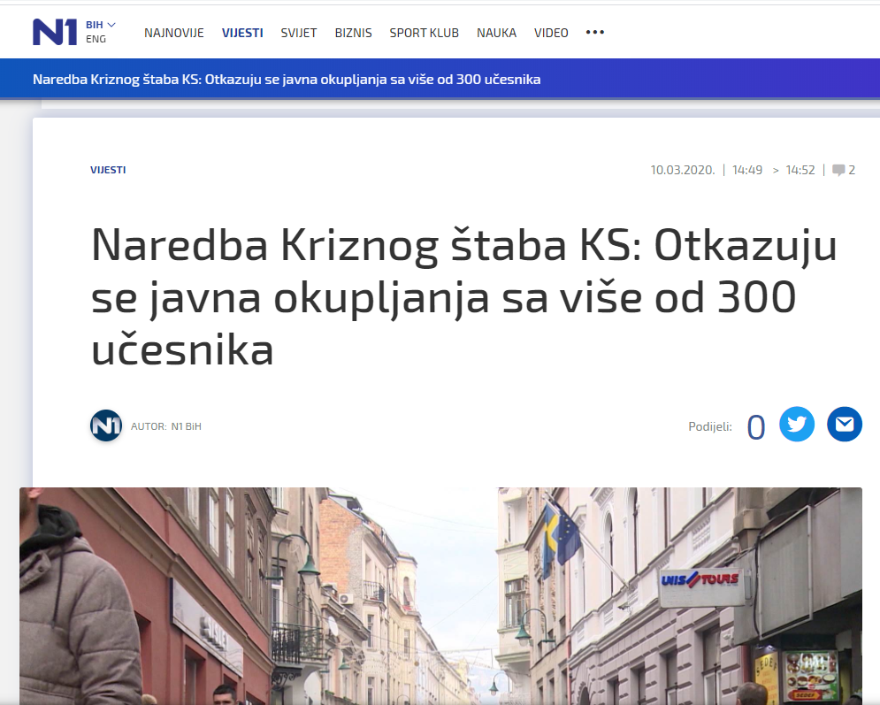Open the VIDEO section
880x705 pixels.
tap(551, 33)
